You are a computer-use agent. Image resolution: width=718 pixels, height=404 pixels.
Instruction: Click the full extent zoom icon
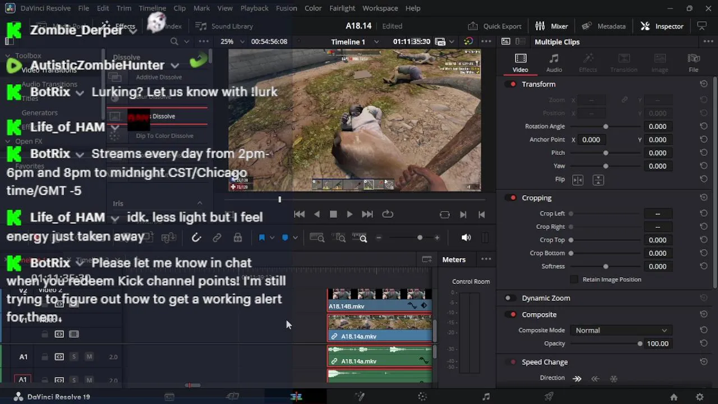(x=317, y=238)
